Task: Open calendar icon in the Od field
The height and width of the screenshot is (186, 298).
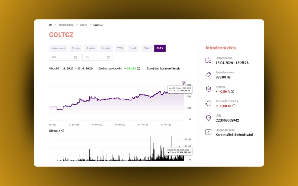Action: click(x=76, y=57)
